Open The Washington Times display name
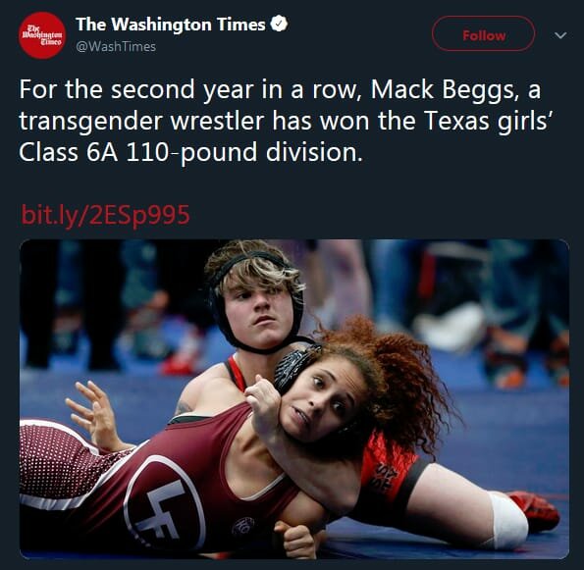 [171, 25]
